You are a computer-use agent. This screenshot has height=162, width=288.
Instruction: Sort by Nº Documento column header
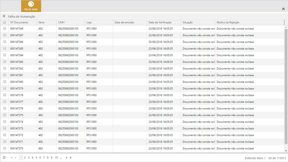pyautogui.click(x=19, y=23)
